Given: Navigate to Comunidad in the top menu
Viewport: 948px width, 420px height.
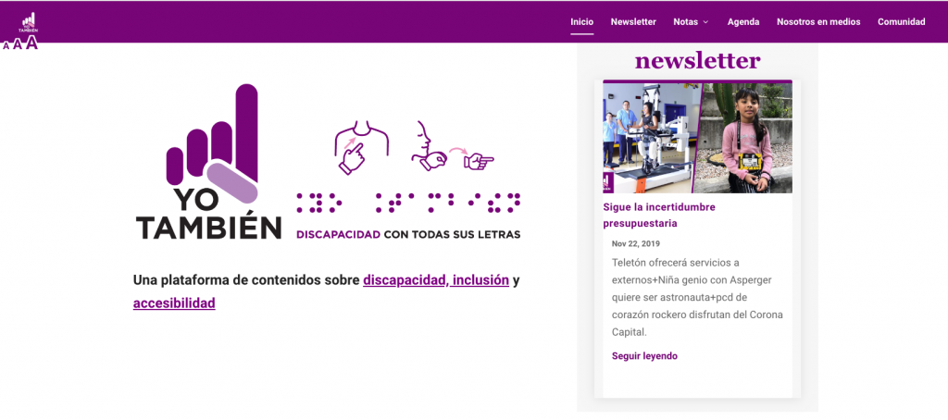Looking at the screenshot, I should tap(901, 22).
